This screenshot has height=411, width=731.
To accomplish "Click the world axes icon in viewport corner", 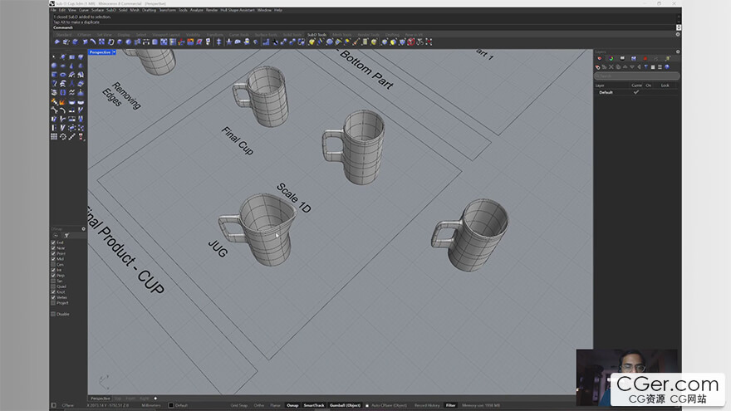I will pyautogui.click(x=102, y=382).
